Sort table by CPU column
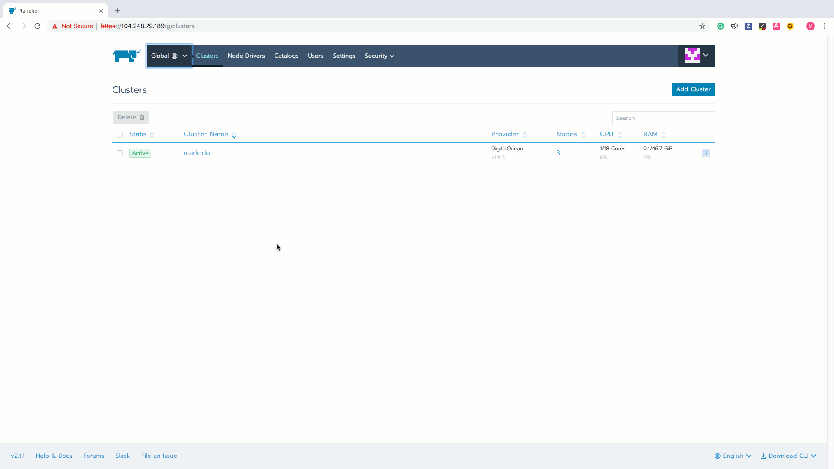 [606, 134]
